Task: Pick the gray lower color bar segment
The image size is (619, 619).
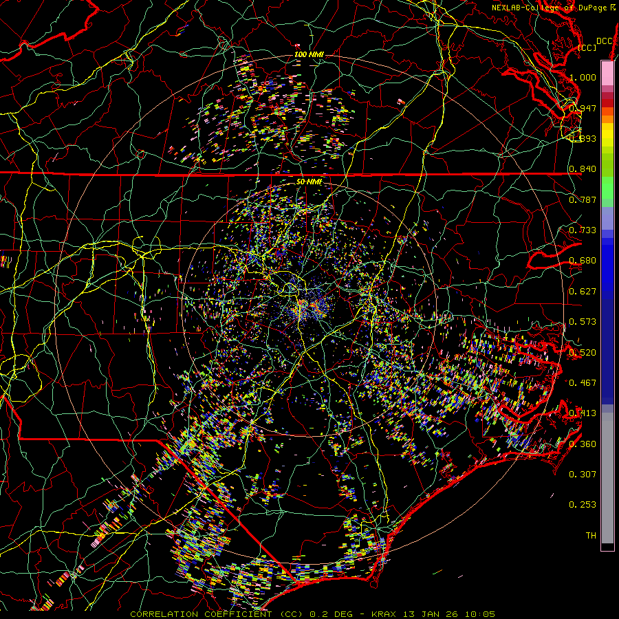Action: point(607,478)
